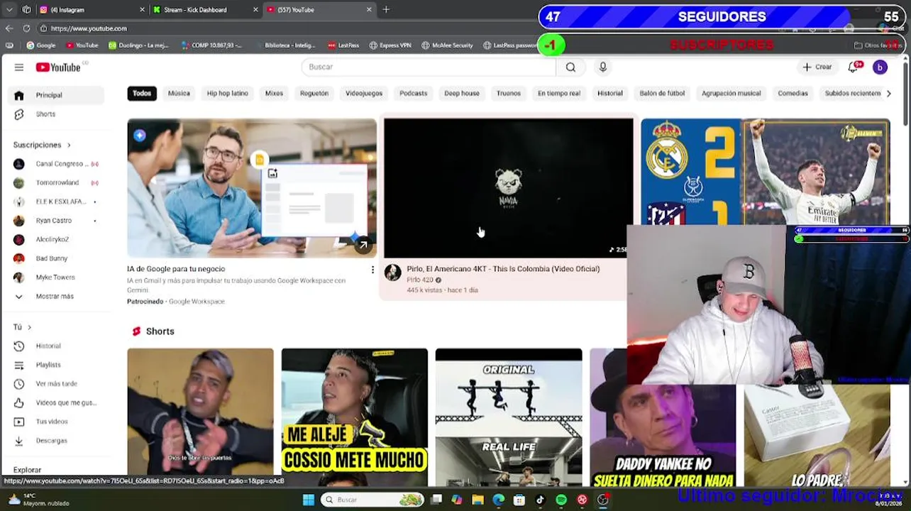Expand Mostrar más subscriptions

pos(57,297)
